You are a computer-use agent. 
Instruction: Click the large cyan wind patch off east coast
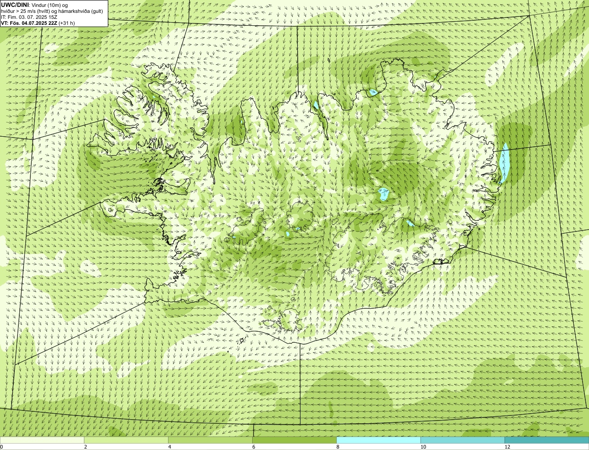[x=504, y=162]
